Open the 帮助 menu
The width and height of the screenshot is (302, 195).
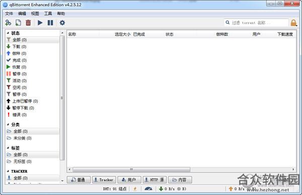[x=61, y=14]
